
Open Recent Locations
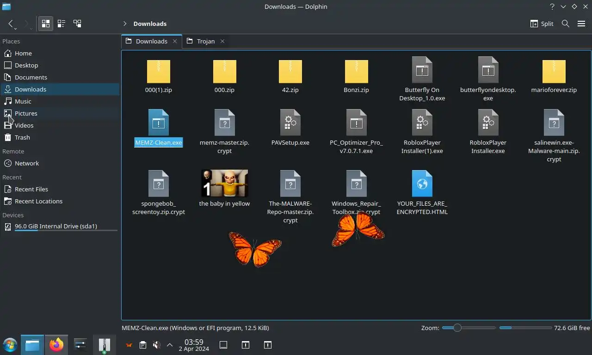pos(60,201)
